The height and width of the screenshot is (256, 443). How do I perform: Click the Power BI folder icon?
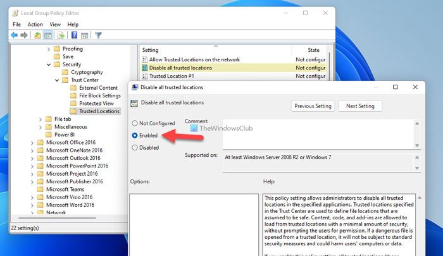click(49, 135)
